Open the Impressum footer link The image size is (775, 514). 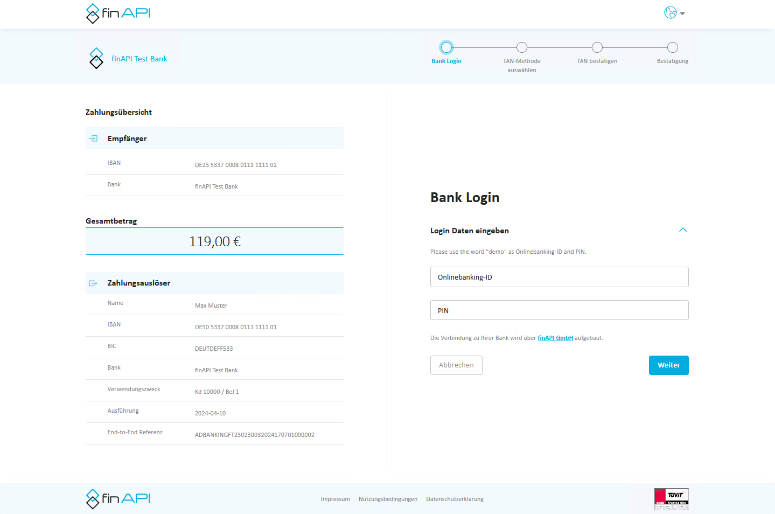(336, 499)
